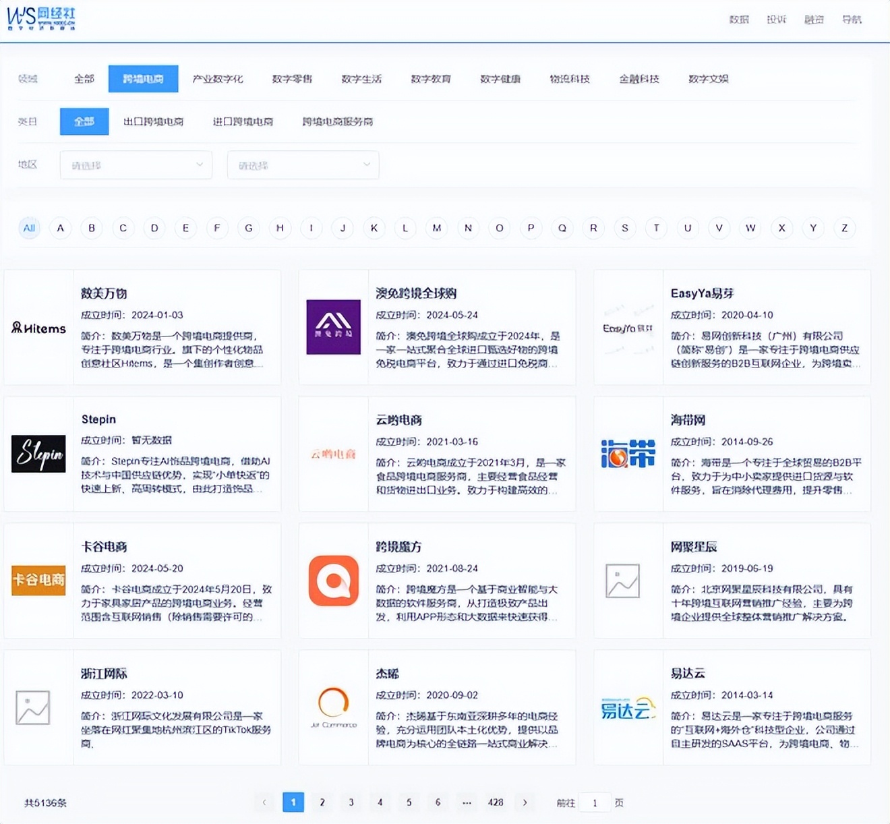Select the All letter filter

29,228
